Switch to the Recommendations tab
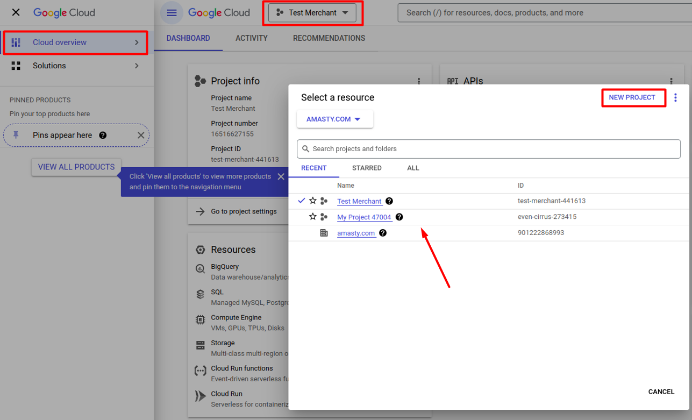Image resolution: width=692 pixels, height=420 pixels. 329,38
